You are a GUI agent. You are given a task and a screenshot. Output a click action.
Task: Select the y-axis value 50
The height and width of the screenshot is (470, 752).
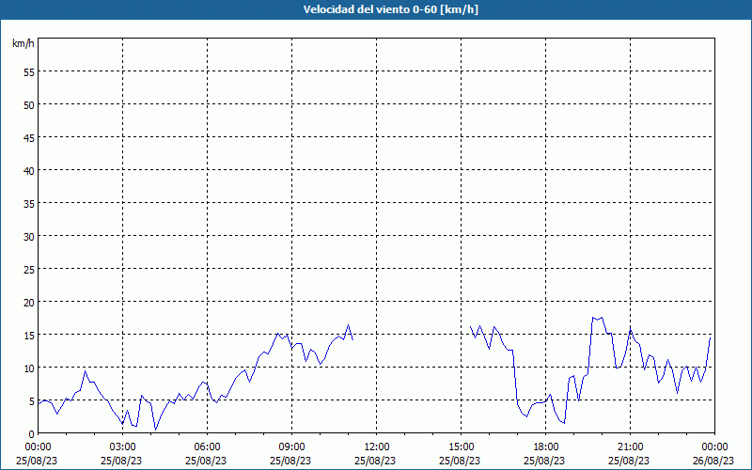(x=29, y=105)
